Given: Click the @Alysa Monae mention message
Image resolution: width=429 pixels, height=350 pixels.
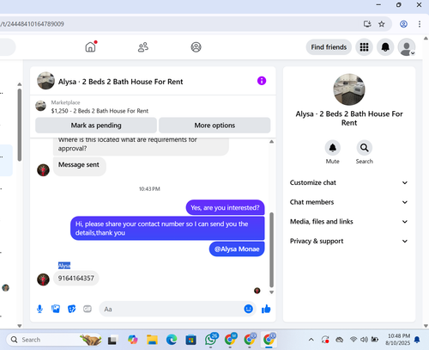Looking at the screenshot, I should [237, 249].
